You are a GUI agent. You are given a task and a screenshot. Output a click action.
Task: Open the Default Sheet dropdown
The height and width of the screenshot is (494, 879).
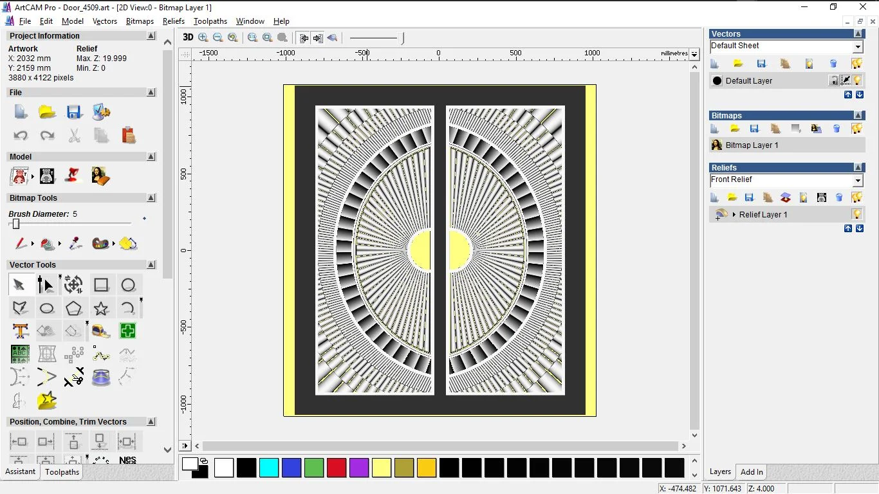coord(858,47)
